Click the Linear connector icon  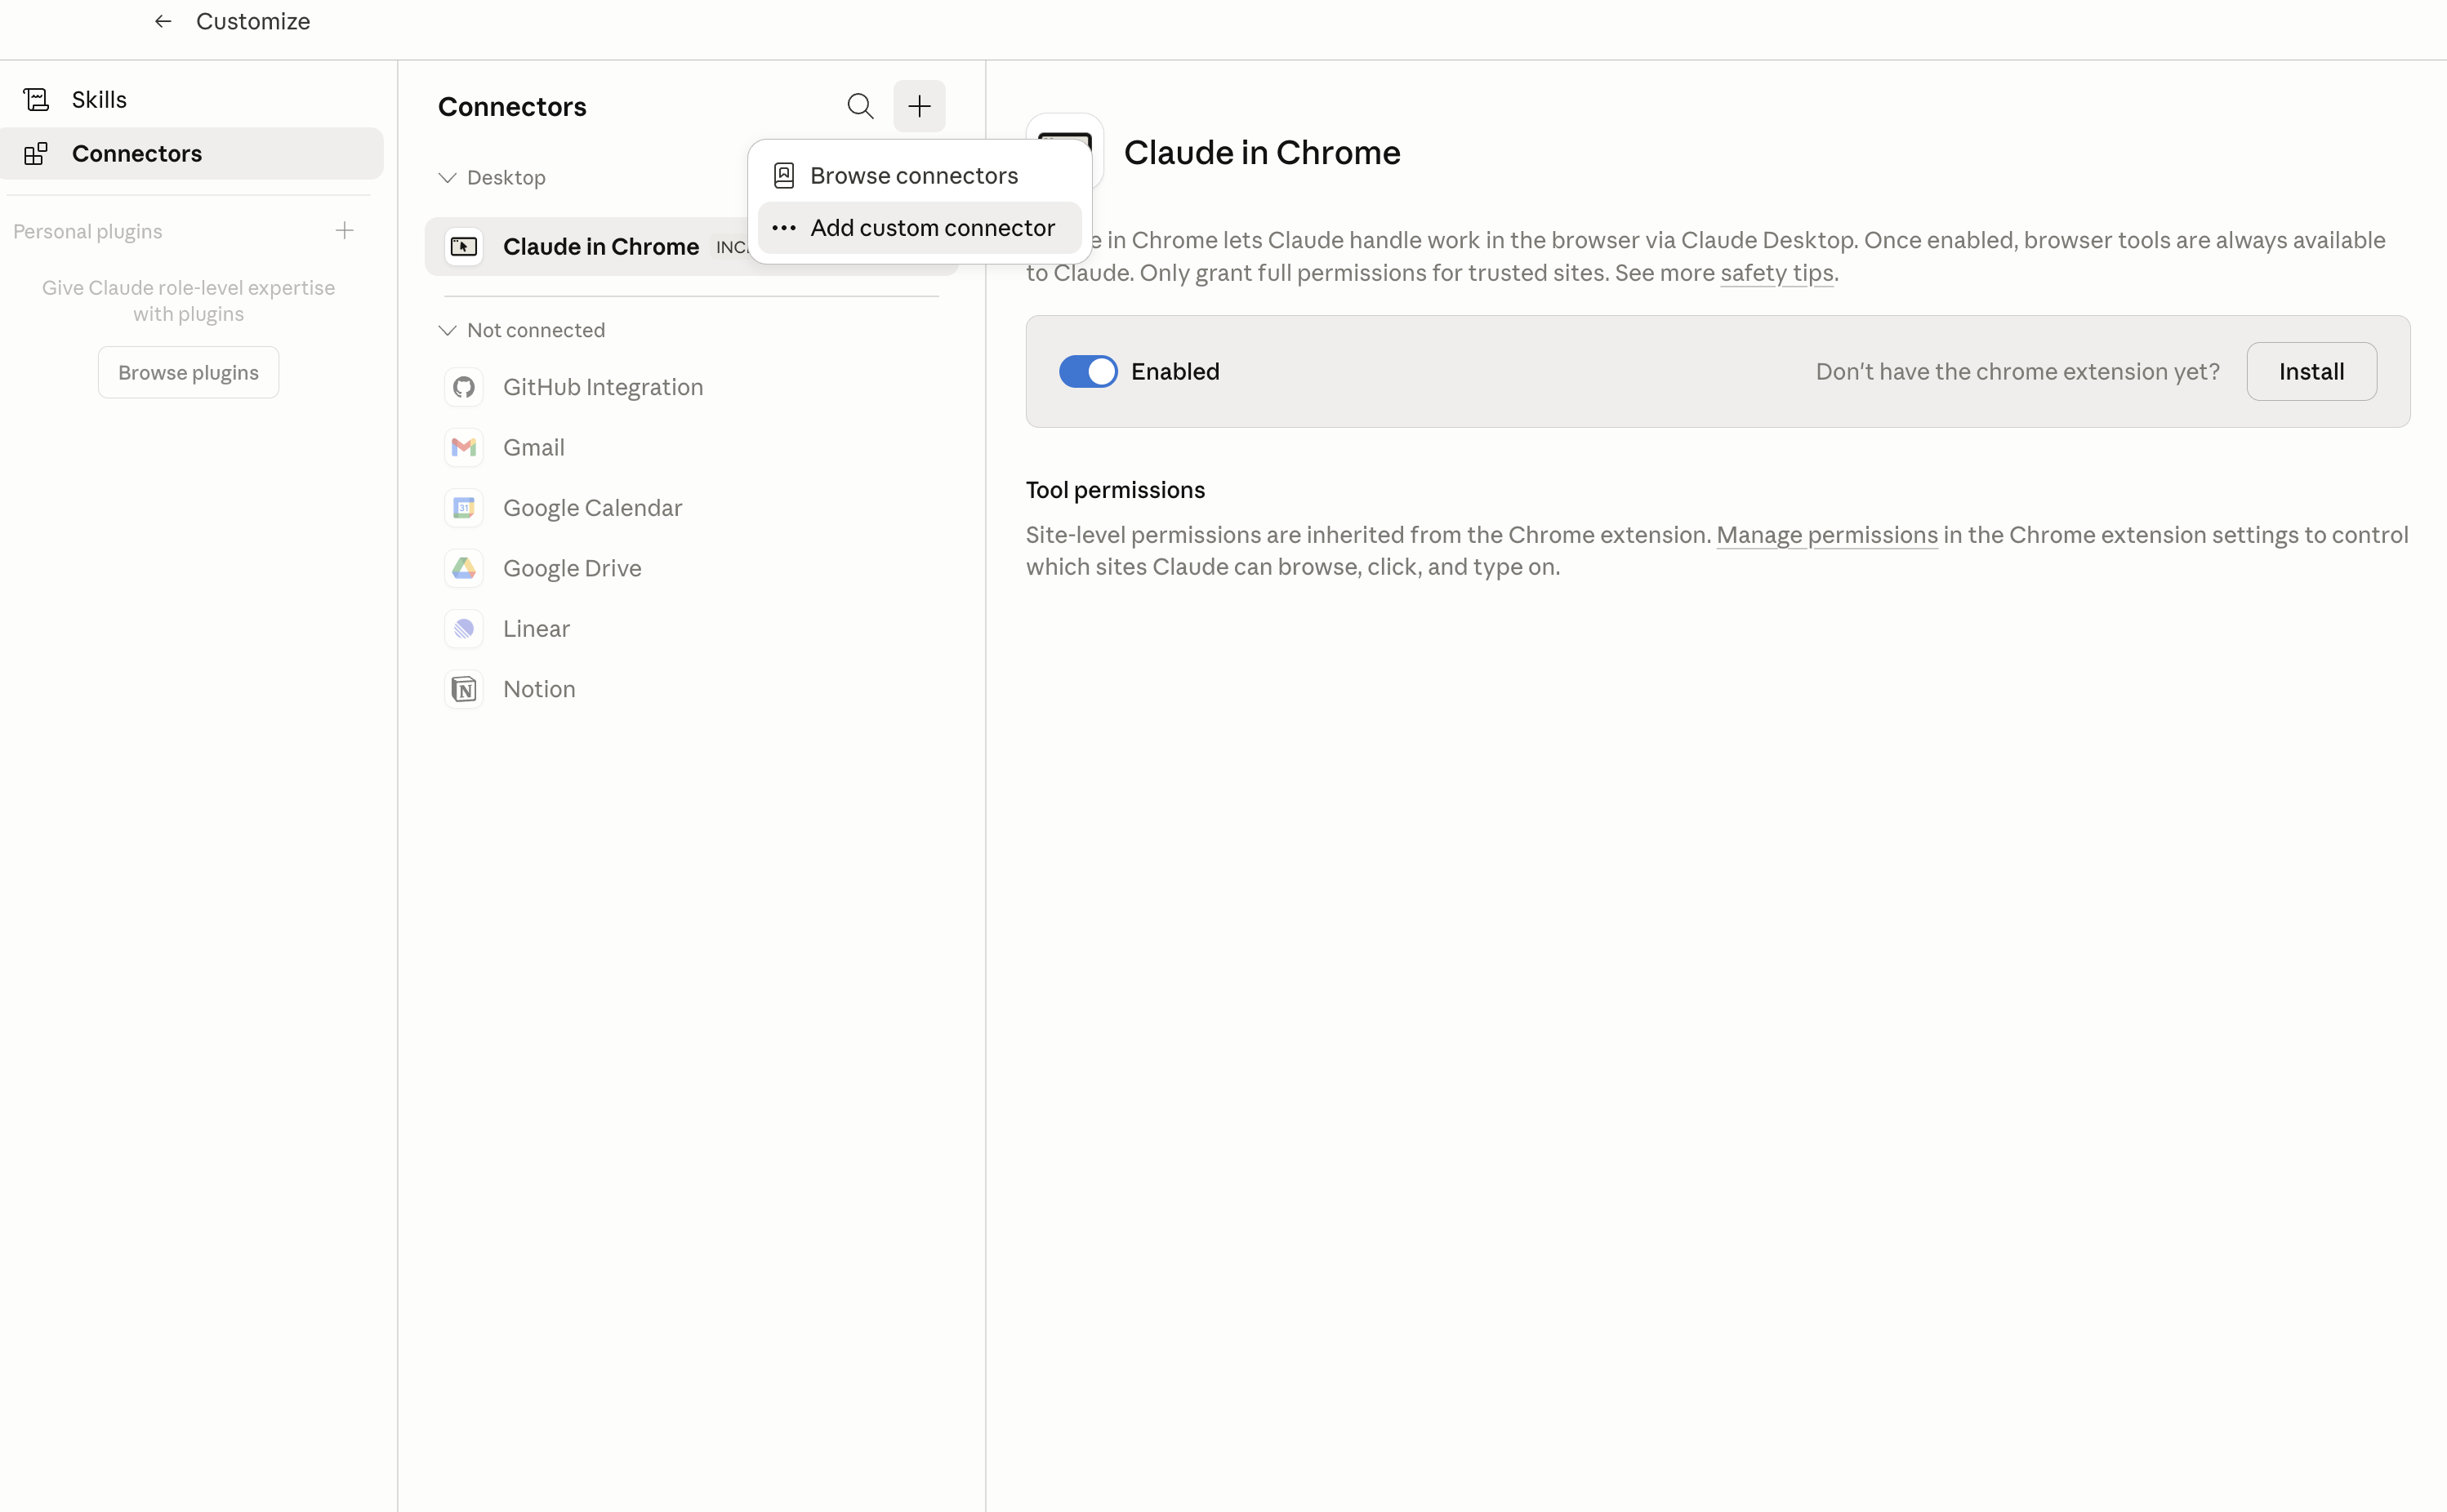point(463,629)
